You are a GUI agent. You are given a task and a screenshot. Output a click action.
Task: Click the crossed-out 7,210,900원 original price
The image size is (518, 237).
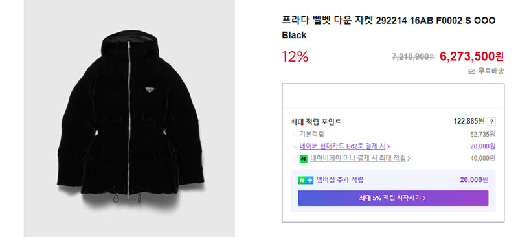click(x=413, y=57)
